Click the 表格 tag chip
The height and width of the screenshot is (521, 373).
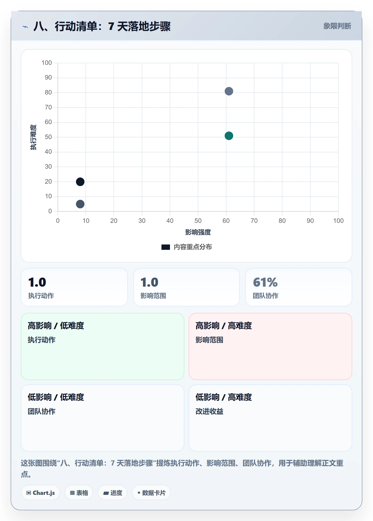[x=79, y=493]
